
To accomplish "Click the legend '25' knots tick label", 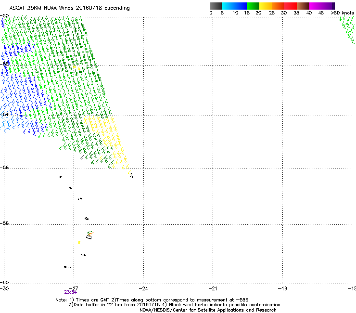I will click(272, 13).
